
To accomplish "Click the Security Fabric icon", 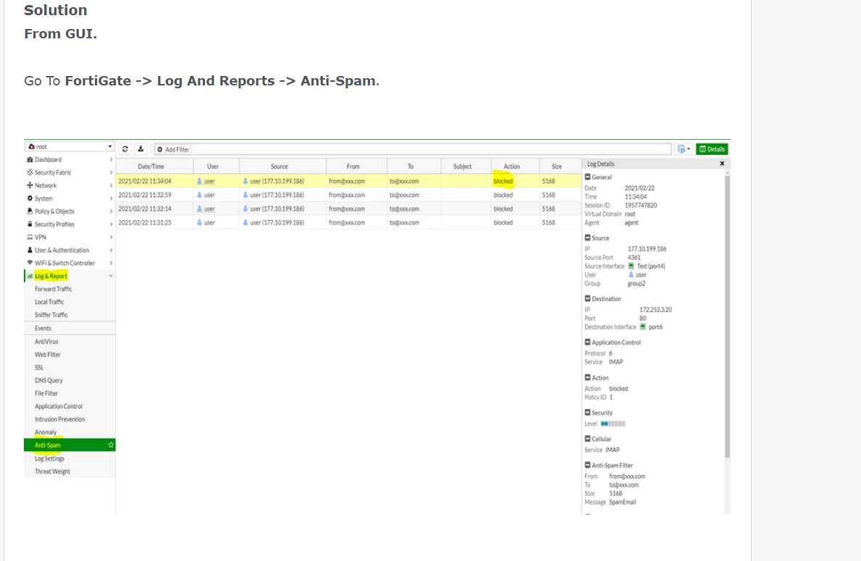I will (x=30, y=172).
